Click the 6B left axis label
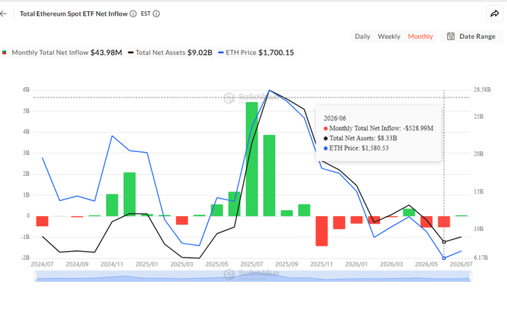507x321 pixels. tap(26, 89)
